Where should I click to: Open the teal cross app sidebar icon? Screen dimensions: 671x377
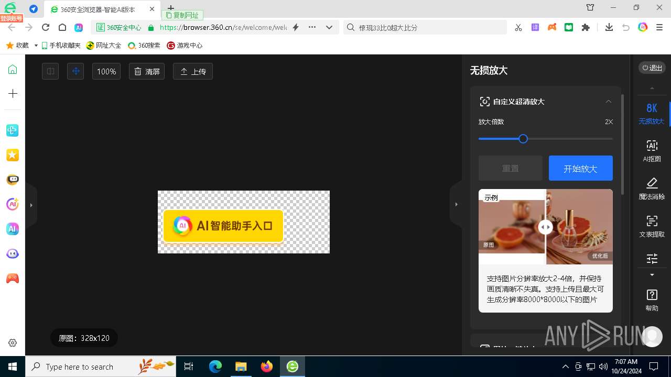[x=13, y=130]
